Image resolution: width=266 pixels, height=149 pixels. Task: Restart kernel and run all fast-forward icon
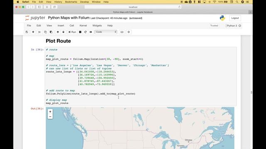(x=91, y=32)
